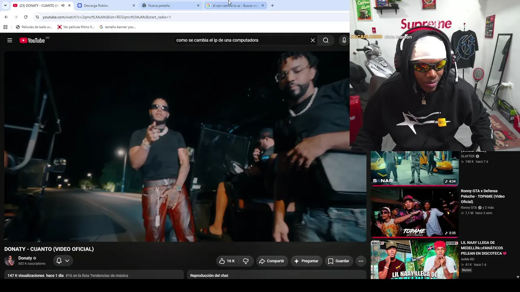The width and height of the screenshot is (520, 292).
Task: Click the '602 K suscriptores' count
Action: point(32,264)
